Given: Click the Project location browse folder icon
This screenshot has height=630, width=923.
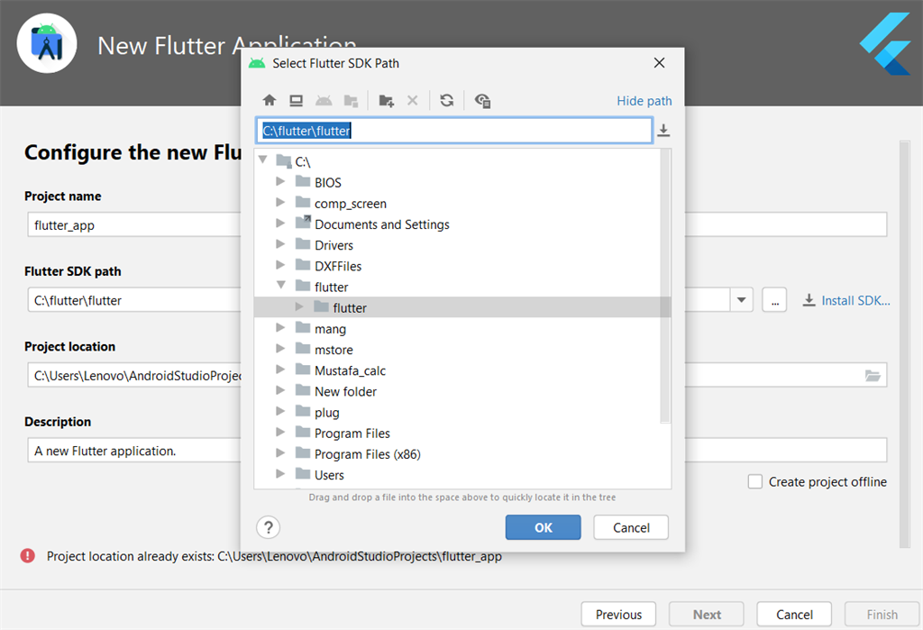Looking at the screenshot, I should pos(873,376).
